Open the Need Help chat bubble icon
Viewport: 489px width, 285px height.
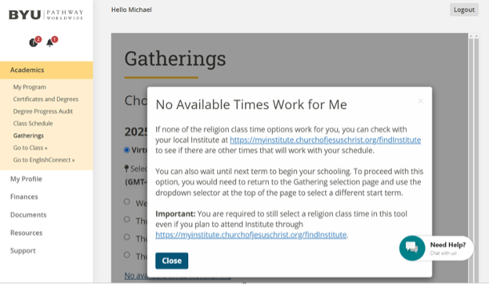point(412,248)
